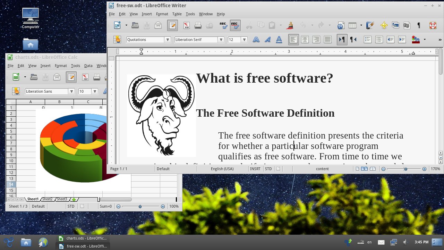The width and height of the screenshot is (444, 250).
Task: Open the Navigator star icon in Writer
Action: (x=384, y=25)
